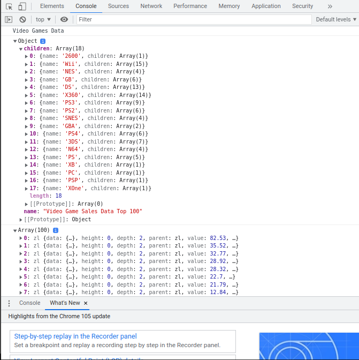Expand the '3DS' child item

(x=26, y=142)
